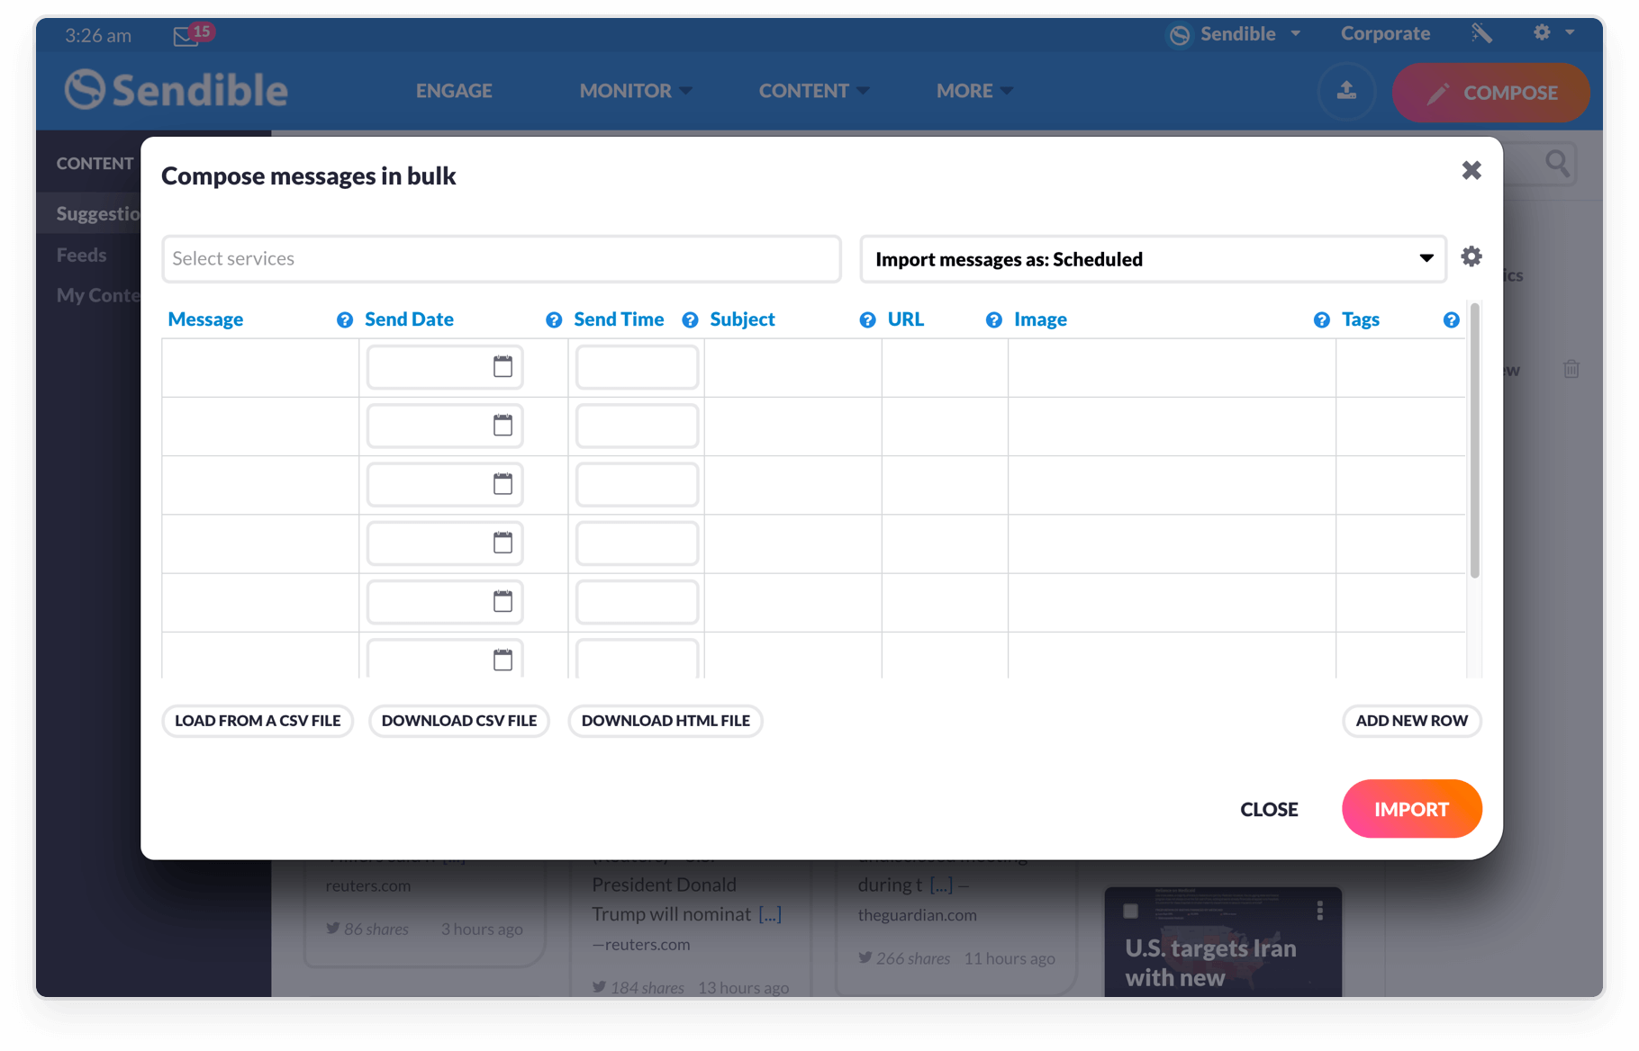Show help for URL column
The height and width of the screenshot is (1051, 1639).
click(993, 320)
